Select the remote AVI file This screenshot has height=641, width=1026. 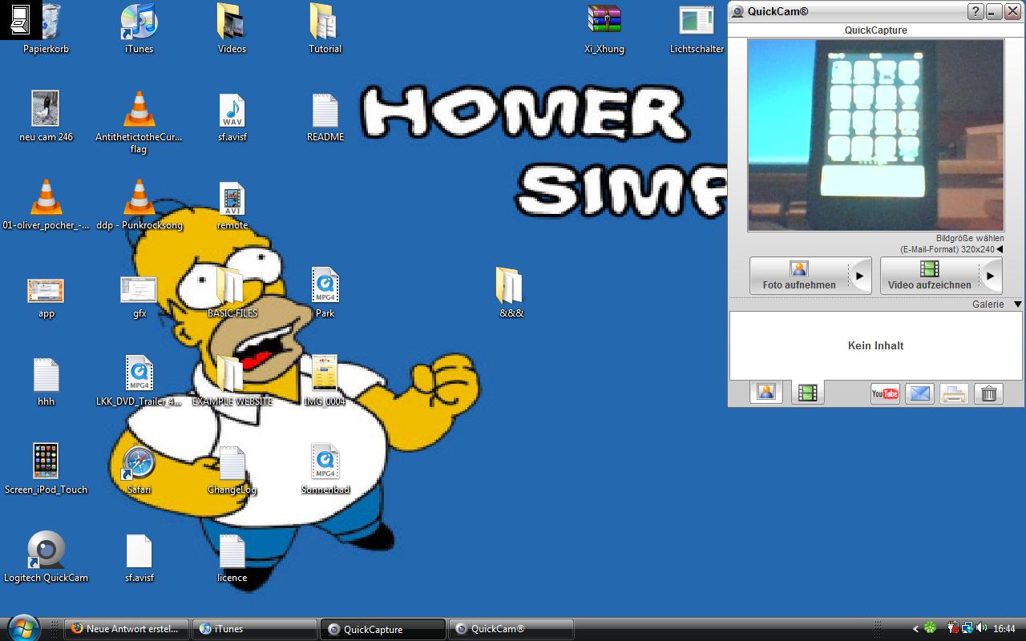pos(232,204)
